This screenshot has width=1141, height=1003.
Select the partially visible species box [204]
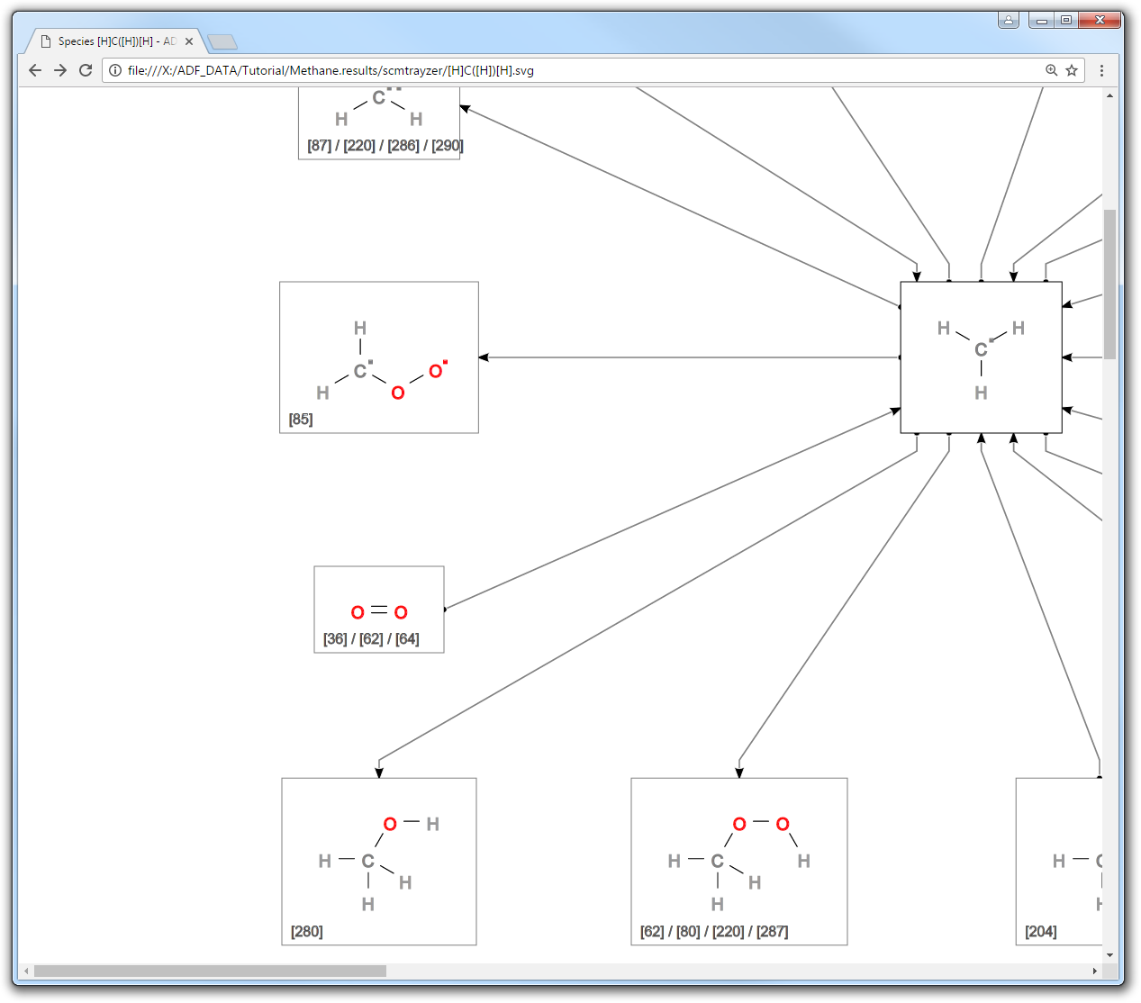click(1059, 862)
